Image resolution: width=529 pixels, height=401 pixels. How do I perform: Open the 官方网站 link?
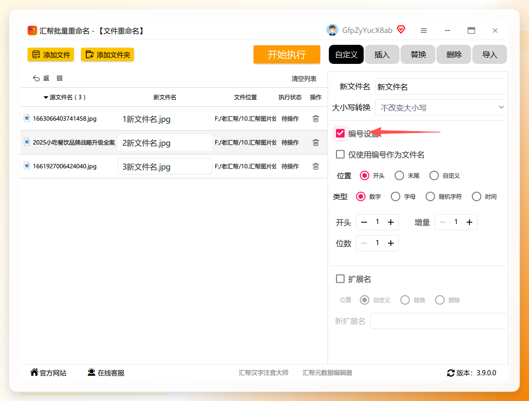53,373
